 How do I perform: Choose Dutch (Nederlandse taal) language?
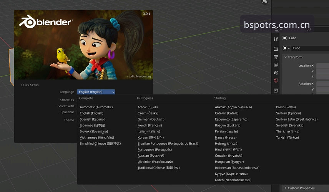tap(233, 180)
